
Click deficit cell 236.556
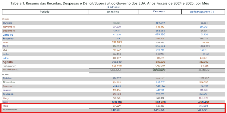[205, 43]
